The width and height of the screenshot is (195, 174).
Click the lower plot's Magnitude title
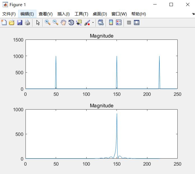(x=102, y=106)
